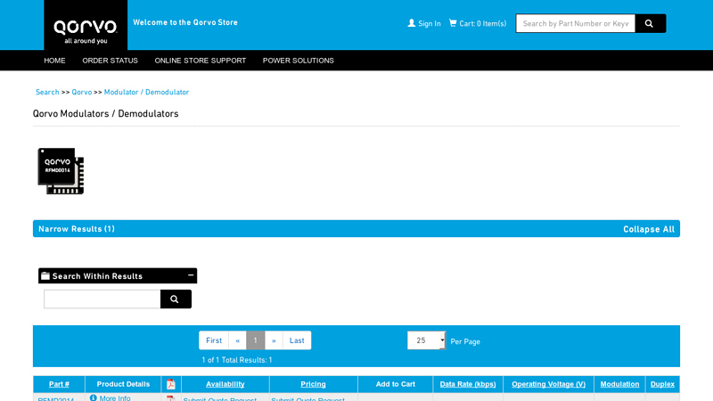Click the Search by Part Number field
713x401 pixels.
pos(575,23)
